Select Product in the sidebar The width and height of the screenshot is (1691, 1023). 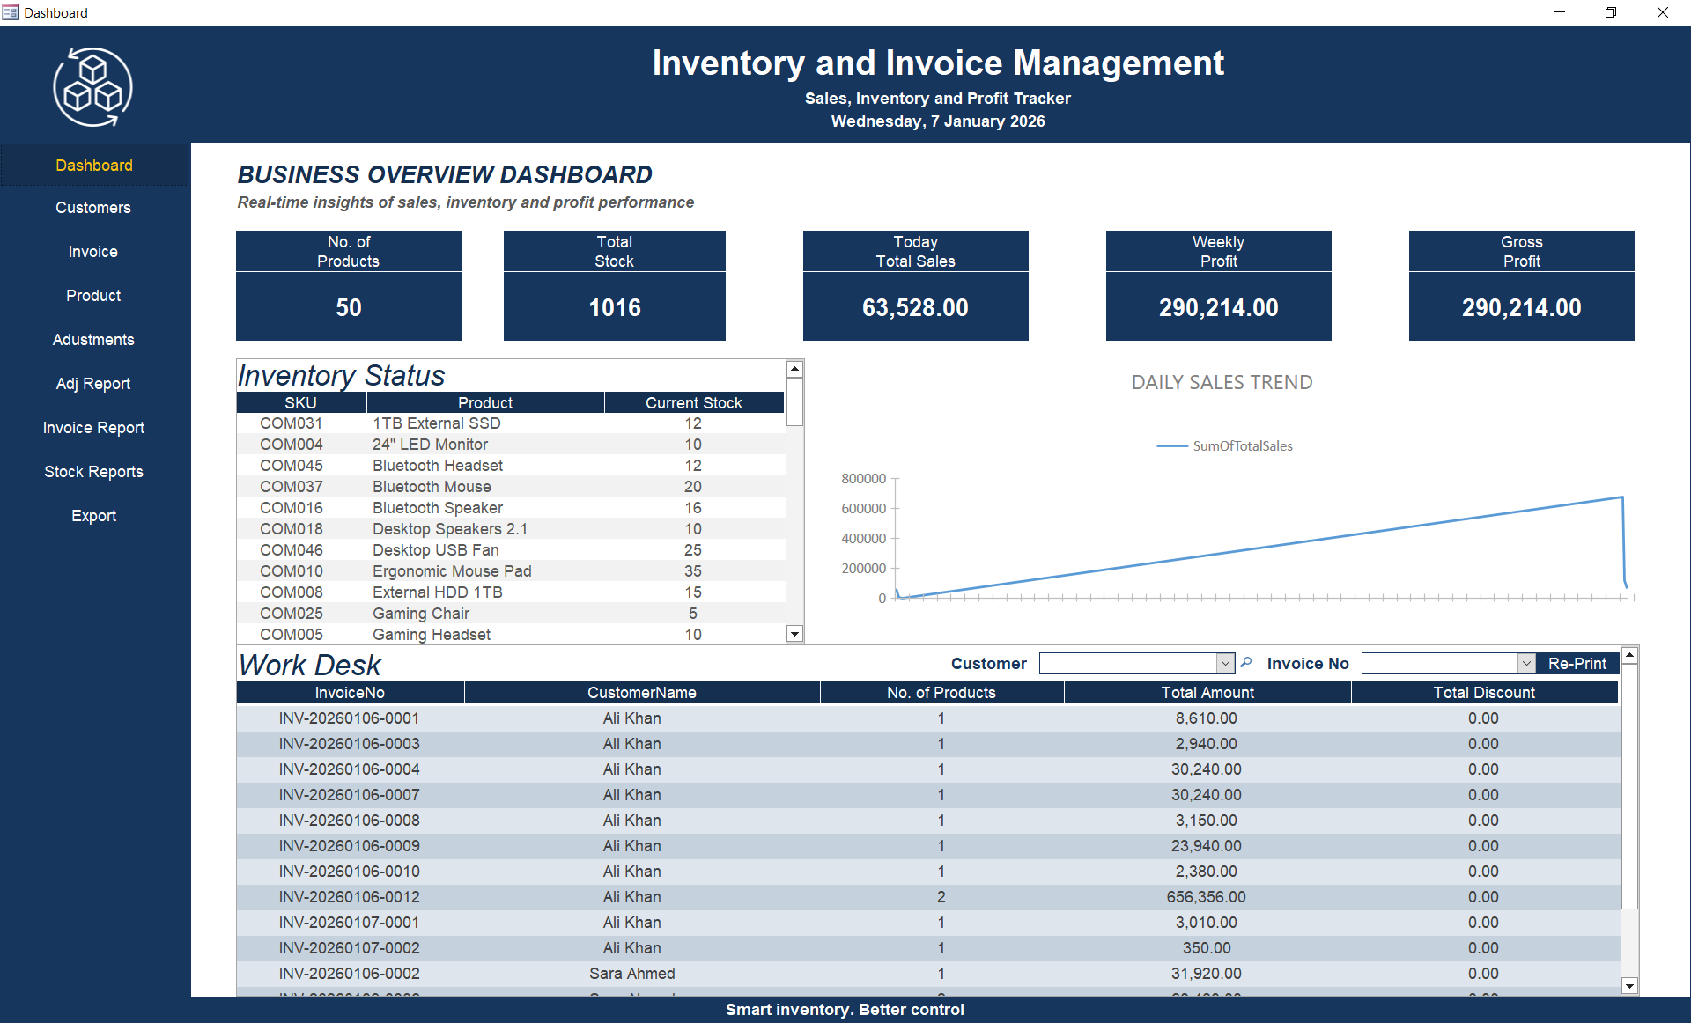93,296
